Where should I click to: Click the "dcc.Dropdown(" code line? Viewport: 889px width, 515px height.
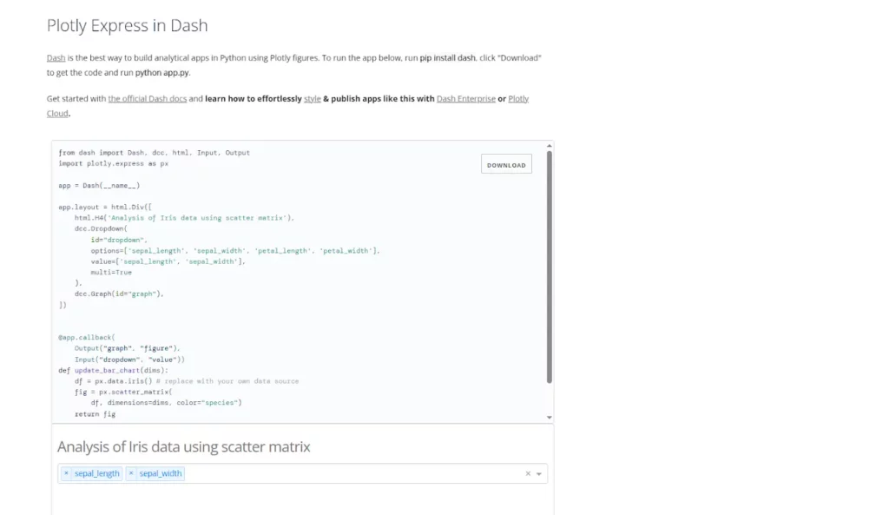(101, 228)
